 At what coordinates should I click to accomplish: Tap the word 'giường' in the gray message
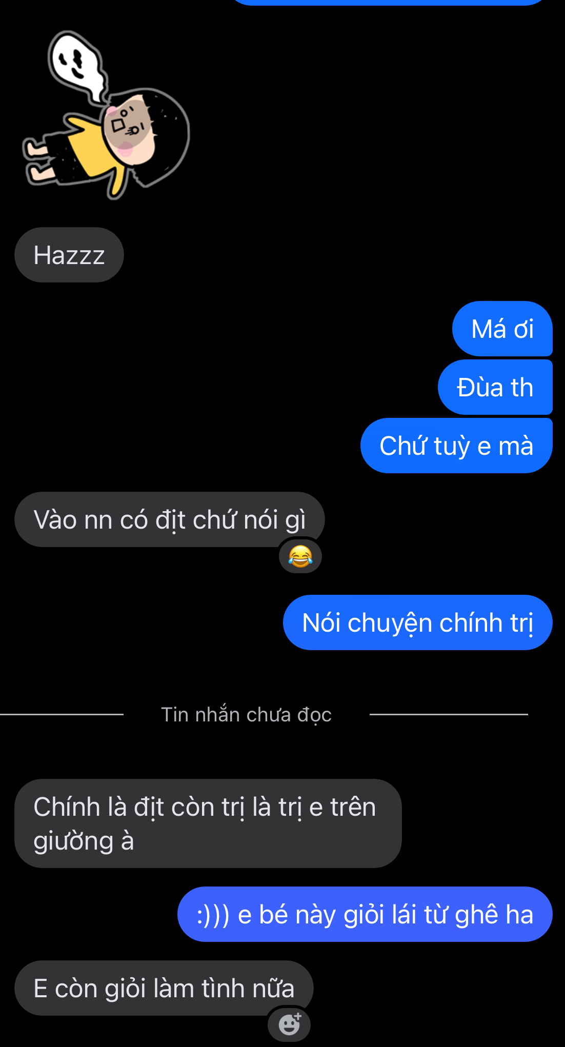(73, 842)
